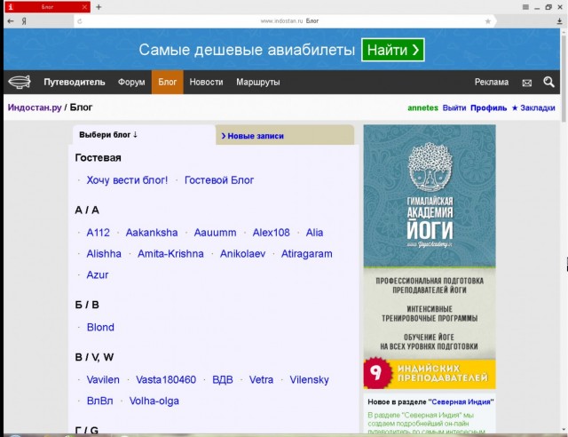This screenshot has height=437, width=568.
Task: Open Форум in the navigation bar
Action: pos(131,83)
